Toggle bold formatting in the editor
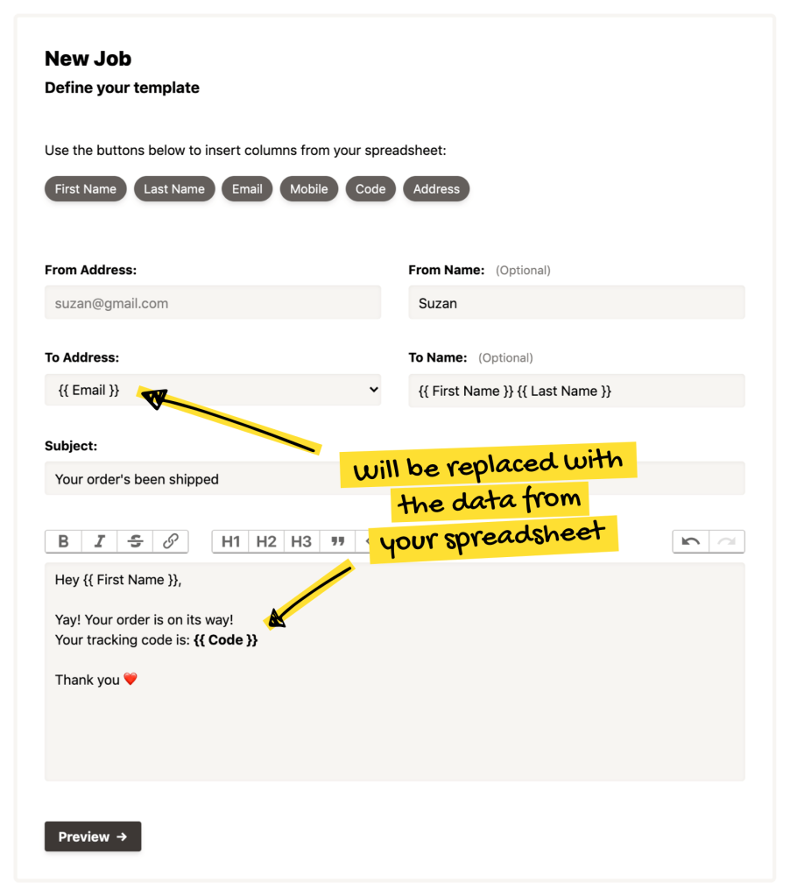790x896 pixels. coord(62,541)
